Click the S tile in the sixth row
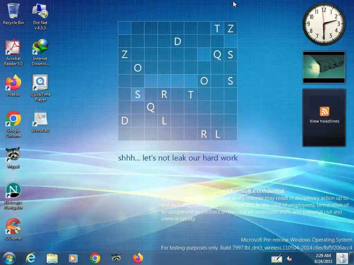This screenshot has width=354, height=265. pos(138,94)
